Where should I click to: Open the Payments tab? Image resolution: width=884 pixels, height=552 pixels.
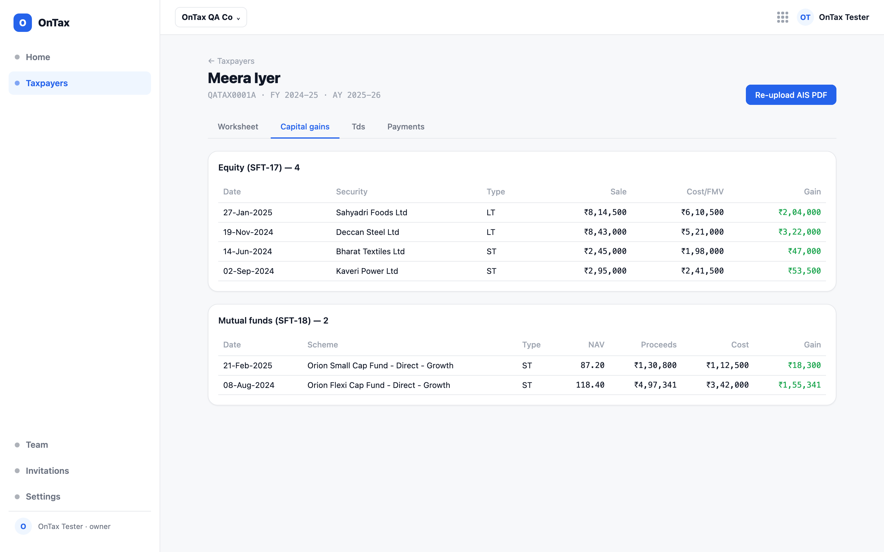406,127
